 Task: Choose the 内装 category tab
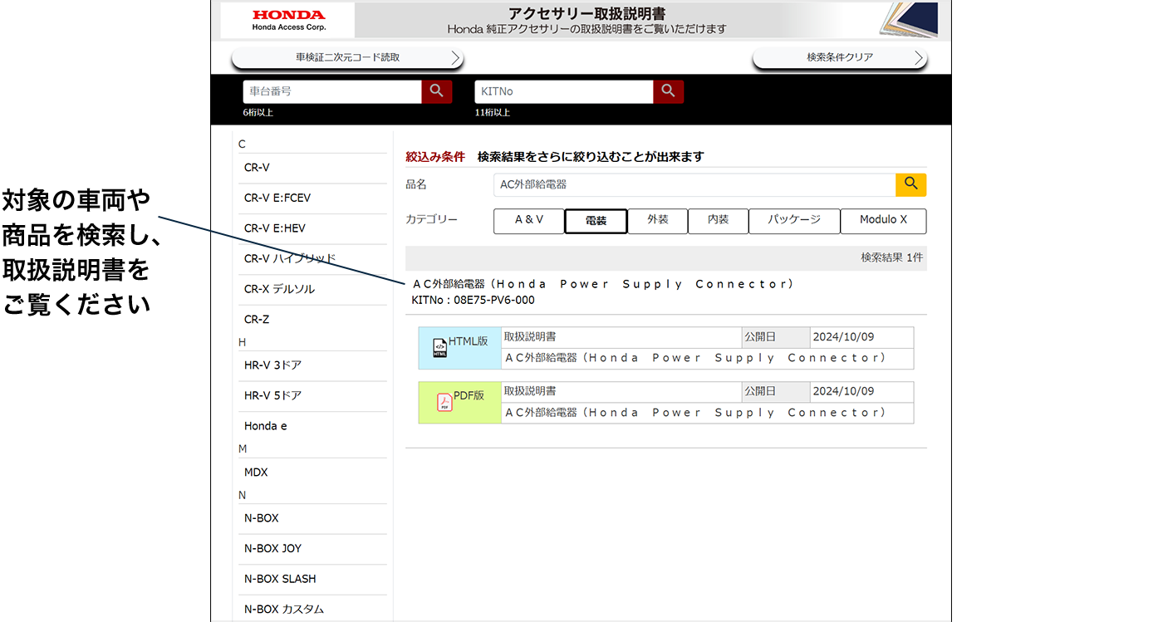pyautogui.click(x=718, y=221)
